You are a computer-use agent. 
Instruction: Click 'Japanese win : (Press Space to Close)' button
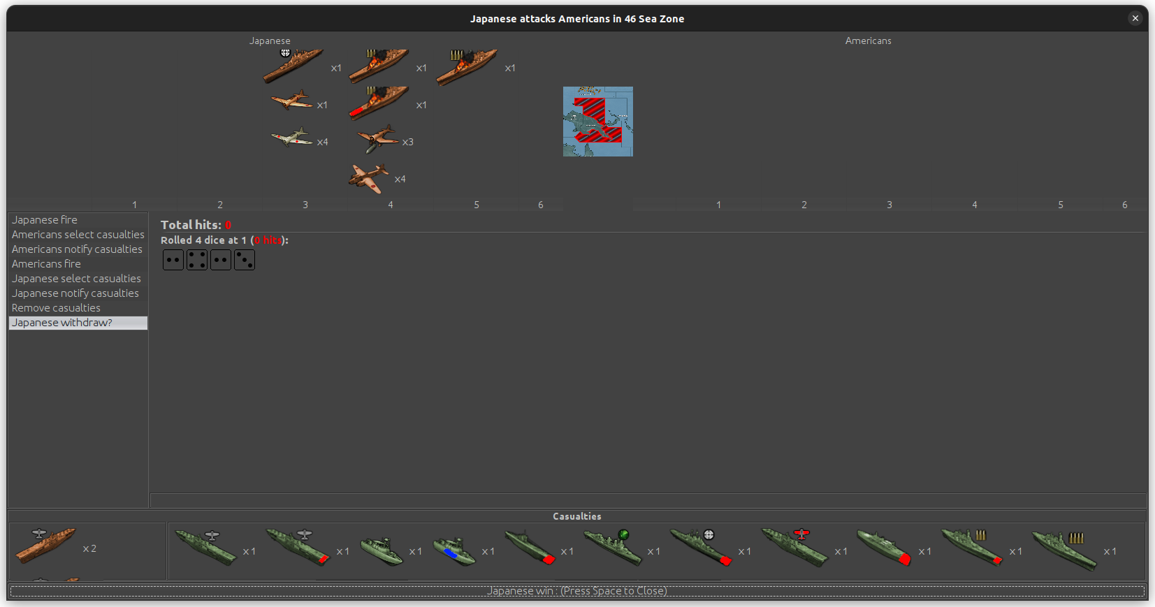point(577,591)
